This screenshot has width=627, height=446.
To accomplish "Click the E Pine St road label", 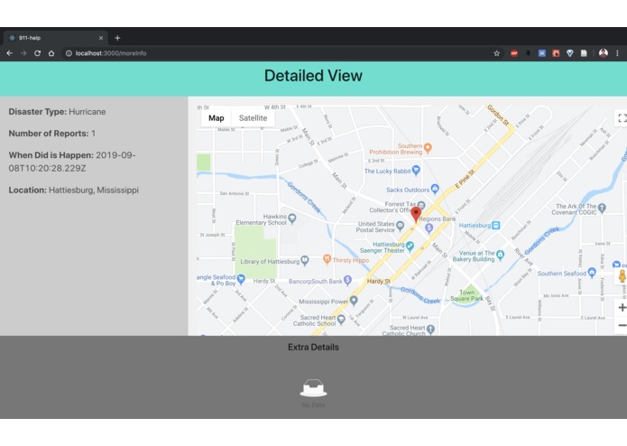I will (x=465, y=179).
